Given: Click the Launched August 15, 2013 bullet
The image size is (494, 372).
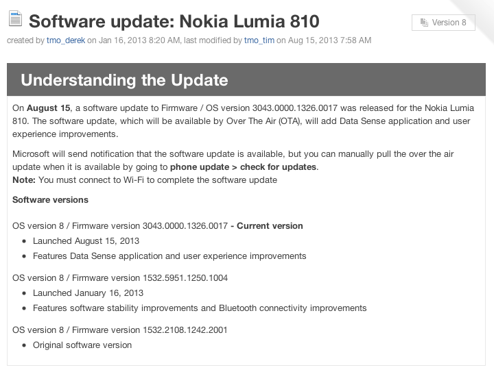Looking at the screenshot, I should pyautogui.click(x=86, y=241).
